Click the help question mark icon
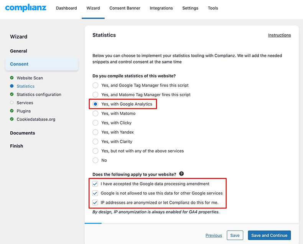 (181, 174)
